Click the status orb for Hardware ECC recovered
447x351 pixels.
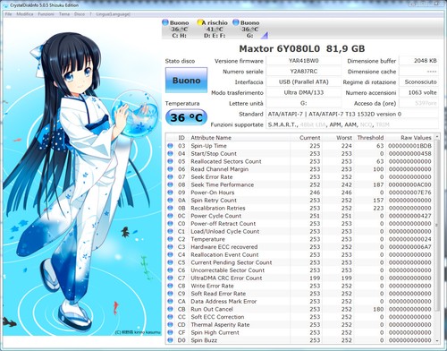tap(170, 247)
